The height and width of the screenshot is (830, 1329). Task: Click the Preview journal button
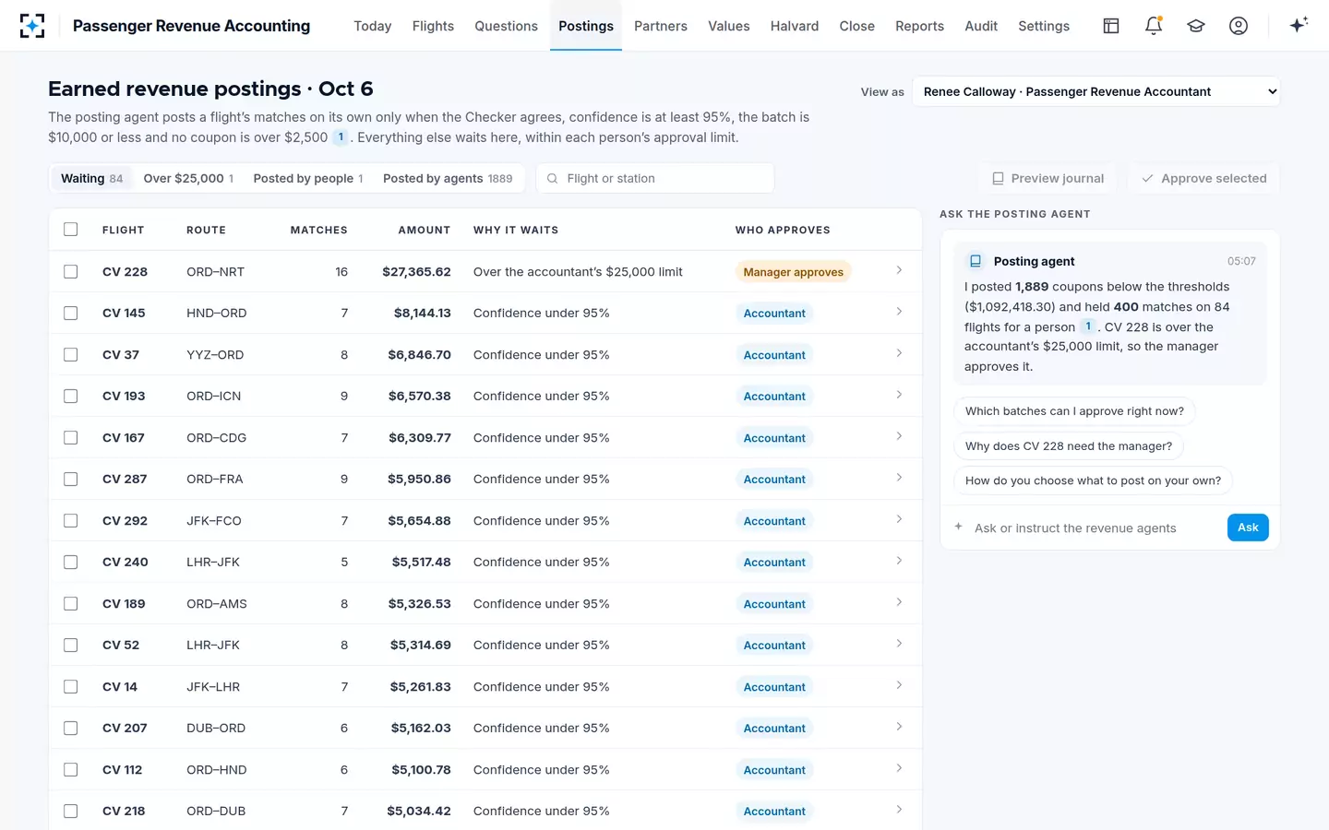[1048, 178]
